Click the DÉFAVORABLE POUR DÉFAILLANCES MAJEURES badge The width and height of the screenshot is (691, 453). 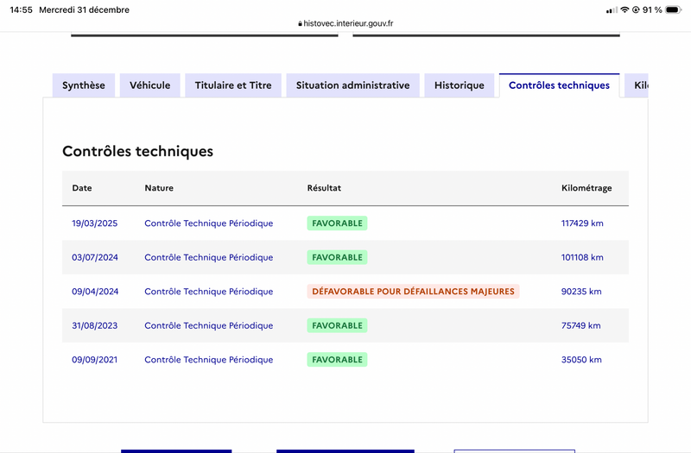(413, 292)
